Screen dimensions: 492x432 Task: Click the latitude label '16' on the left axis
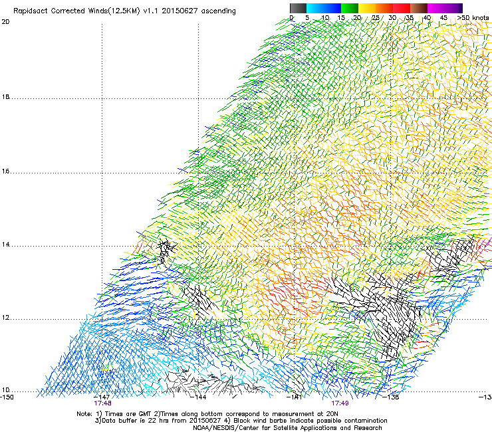tap(5, 171)
